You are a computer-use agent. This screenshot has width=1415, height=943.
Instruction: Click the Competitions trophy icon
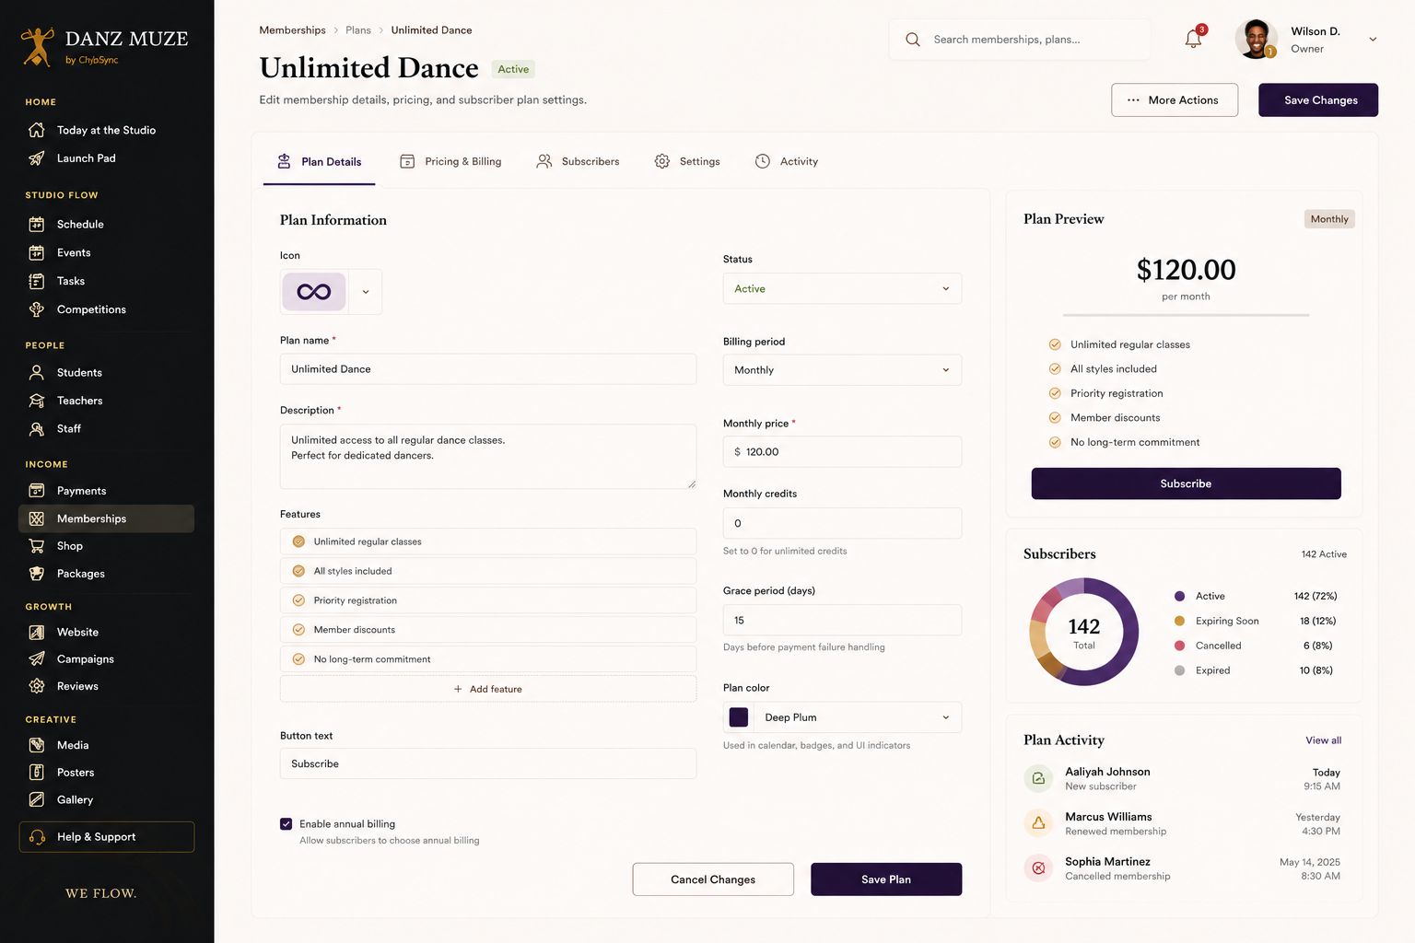click(37, 309)
